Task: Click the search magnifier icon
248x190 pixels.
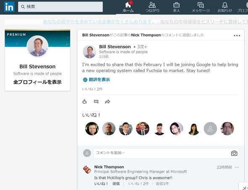Action: (x=23, y=7)
